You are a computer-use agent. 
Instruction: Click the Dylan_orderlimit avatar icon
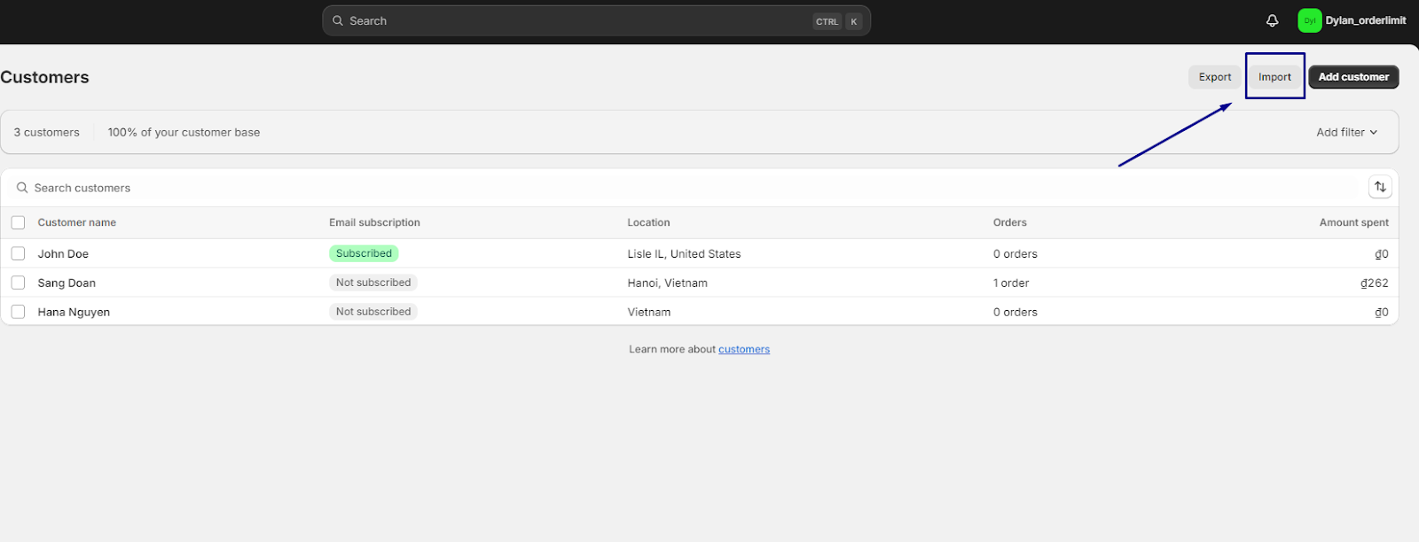point(1309,20)
